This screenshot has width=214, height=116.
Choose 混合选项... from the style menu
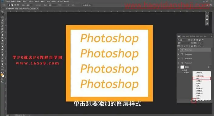(x=202, y=73)
